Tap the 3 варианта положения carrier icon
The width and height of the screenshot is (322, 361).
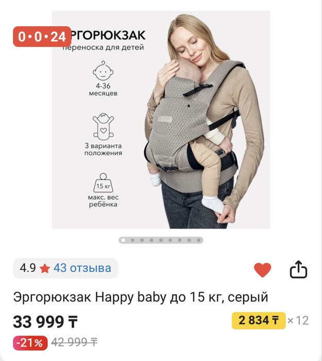[x=103, y=126]
